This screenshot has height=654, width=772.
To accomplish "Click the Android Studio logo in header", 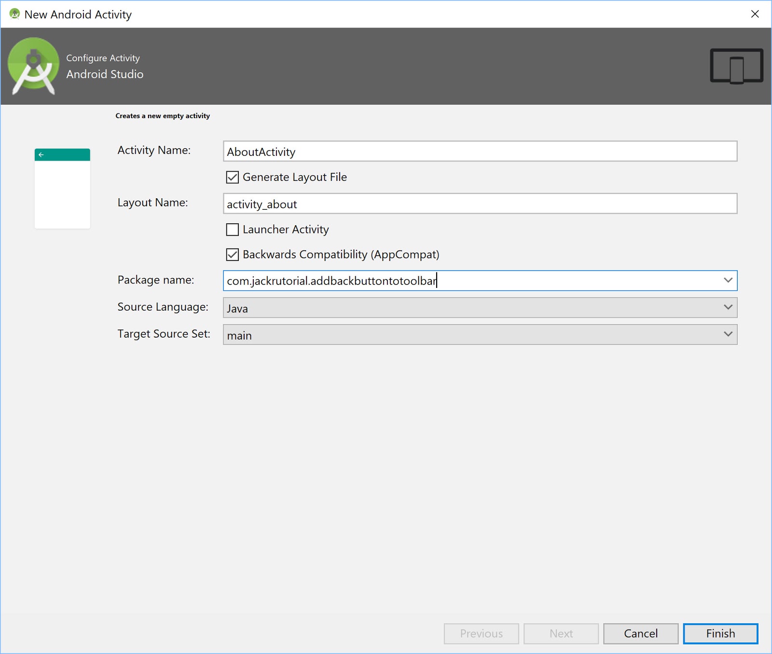I will click(33, 66).
